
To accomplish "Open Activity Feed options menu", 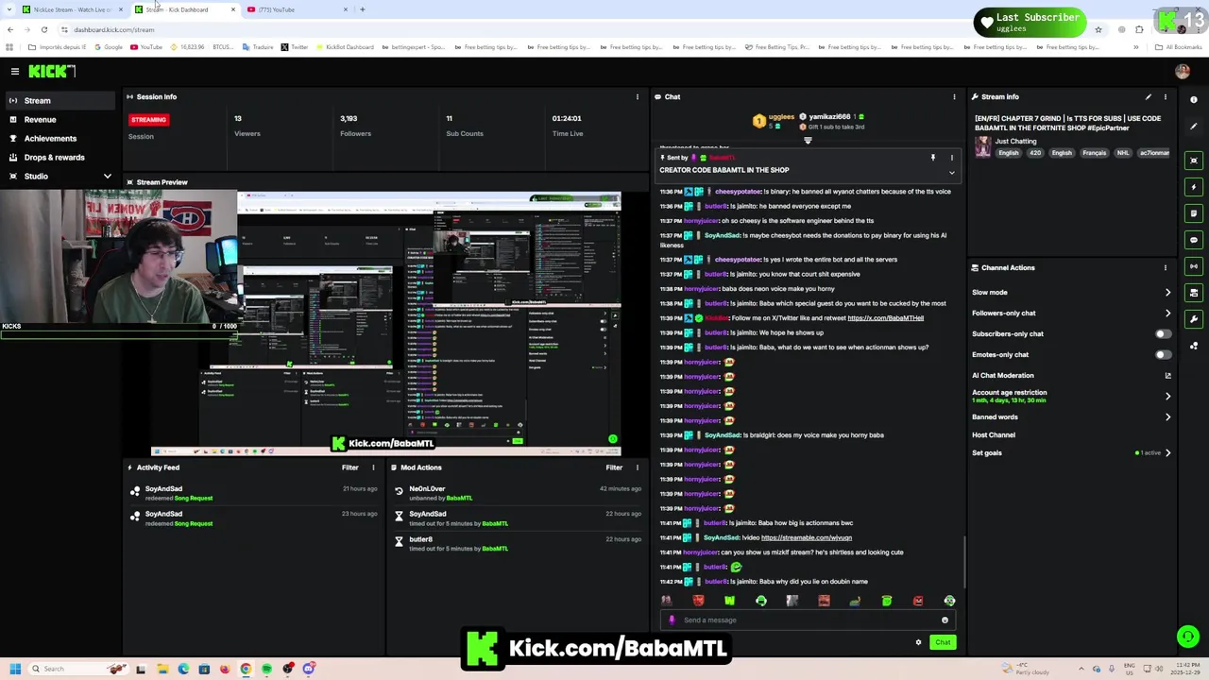I will coord(372,467).
